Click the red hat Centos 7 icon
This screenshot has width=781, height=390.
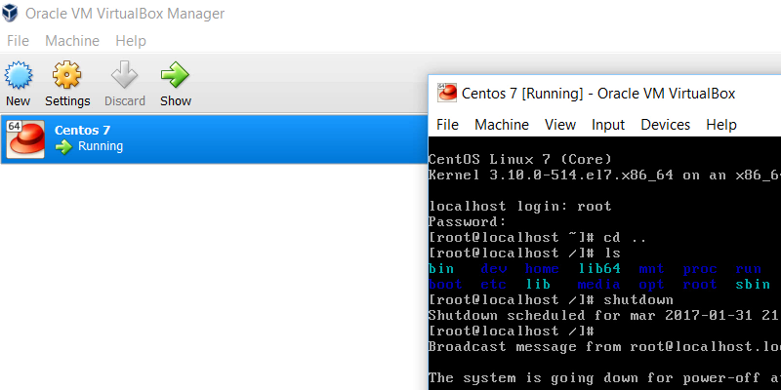click(x=25, y=138)
